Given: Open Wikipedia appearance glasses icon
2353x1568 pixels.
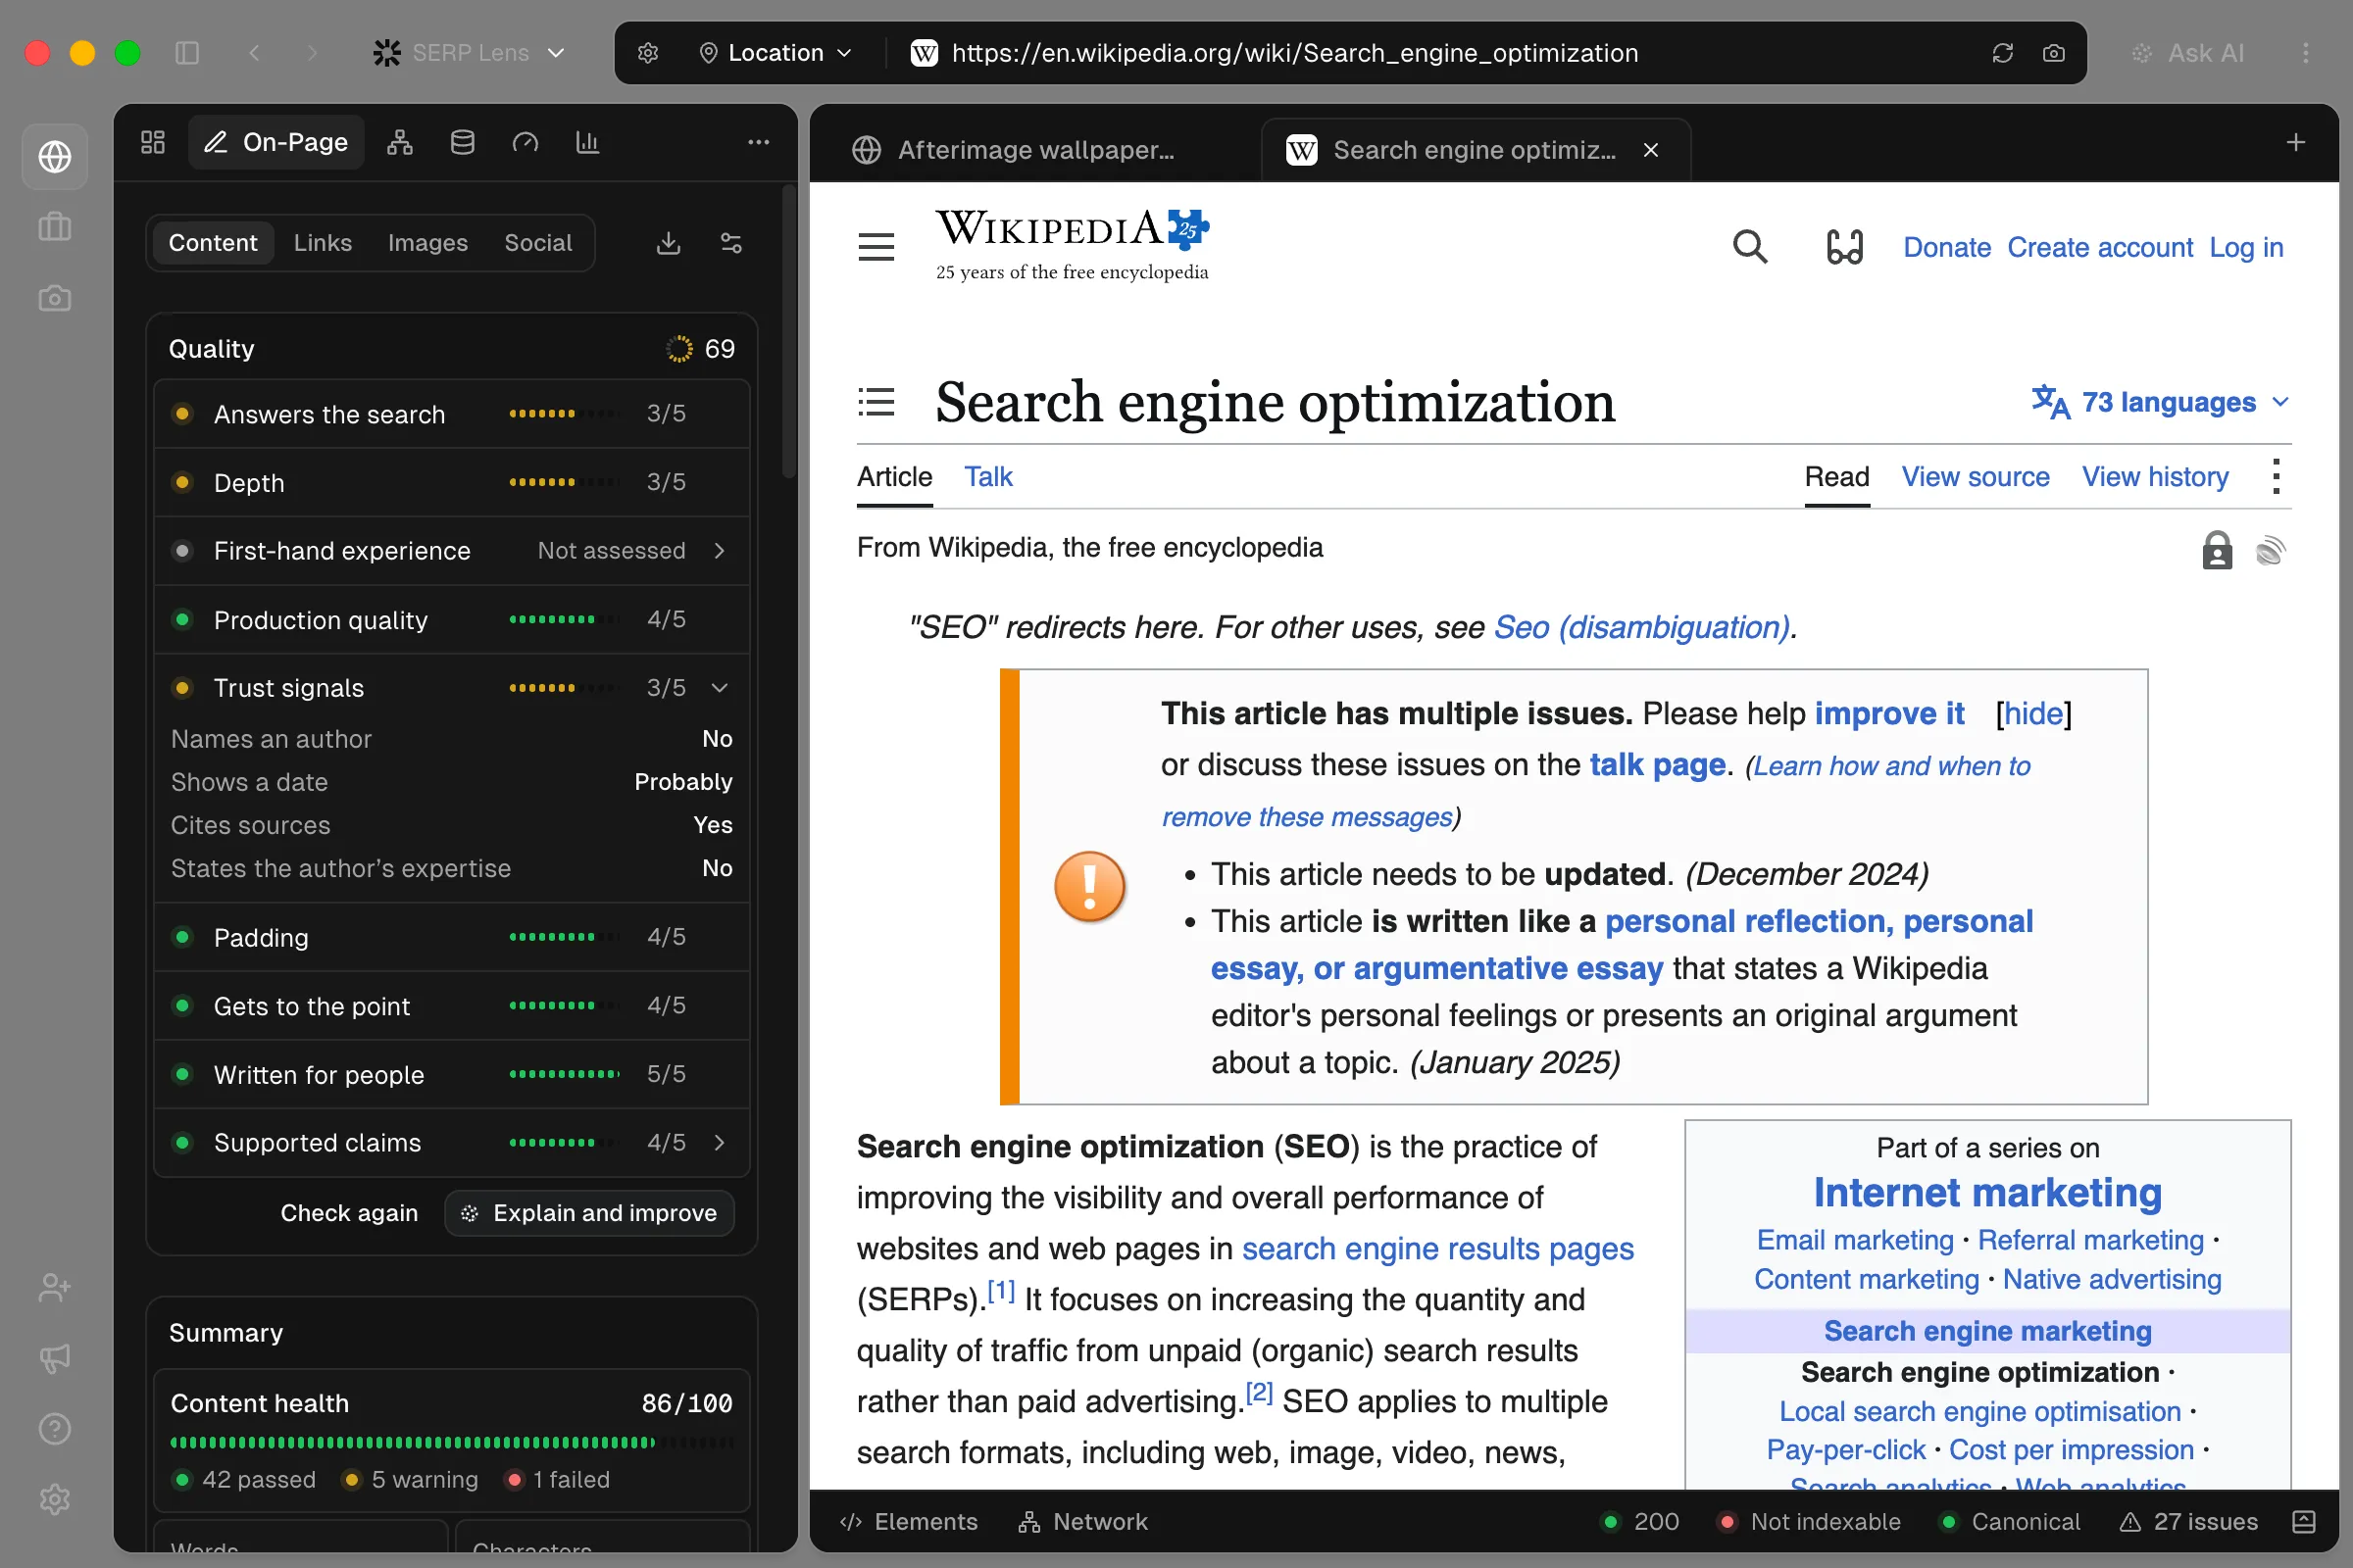Looking at the screenshot, I should 1845,247.
